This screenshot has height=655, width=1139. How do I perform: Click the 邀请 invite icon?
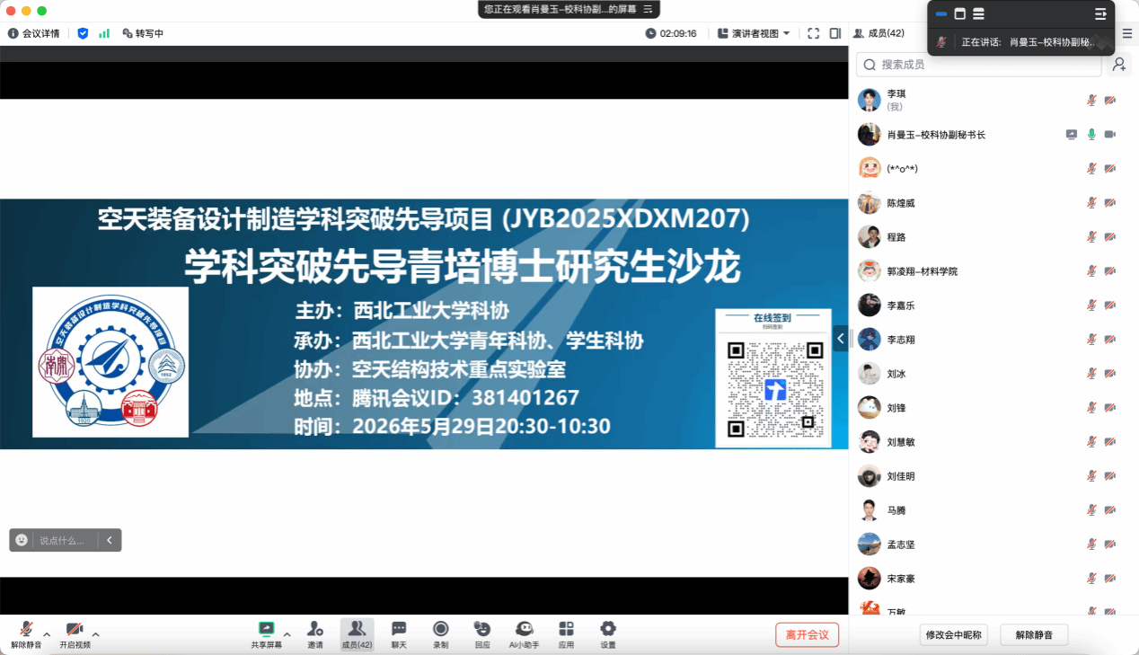point(315,629)
